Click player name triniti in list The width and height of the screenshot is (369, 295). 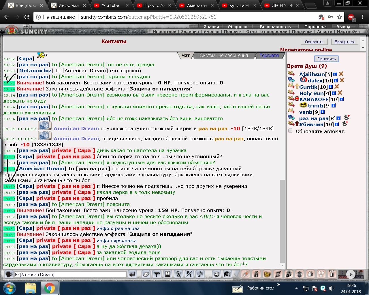point(316,106)
